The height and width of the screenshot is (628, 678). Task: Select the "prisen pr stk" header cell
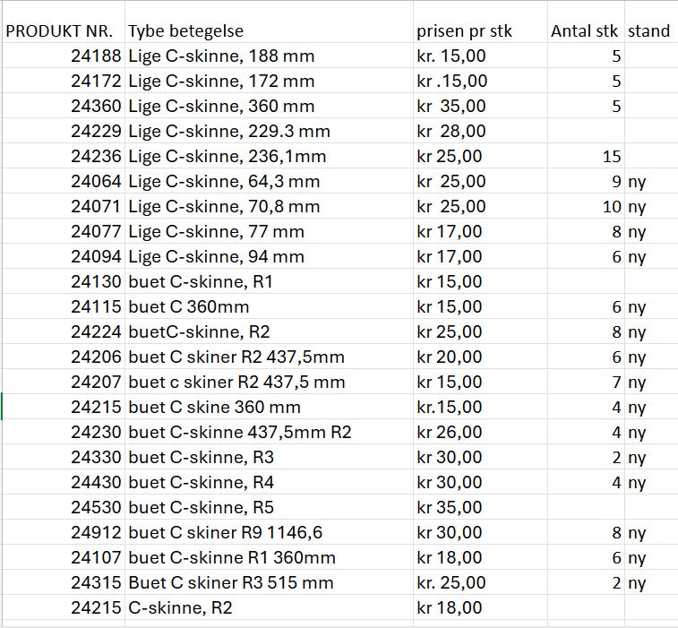click(x=464, y=31)
